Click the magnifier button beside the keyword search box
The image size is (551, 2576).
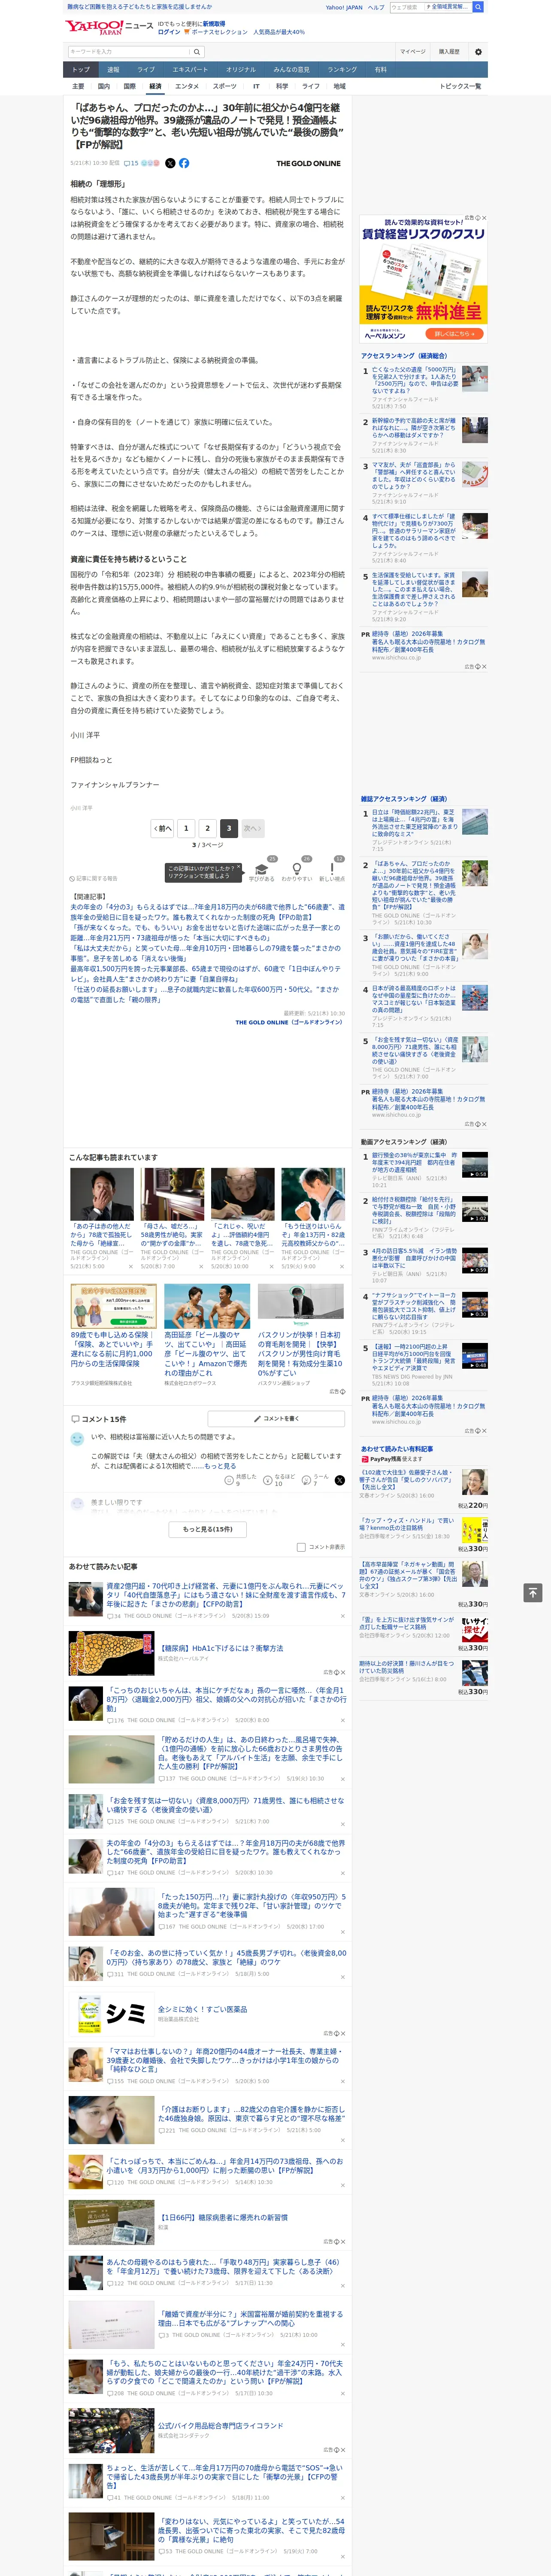click(x=197, y=52)
